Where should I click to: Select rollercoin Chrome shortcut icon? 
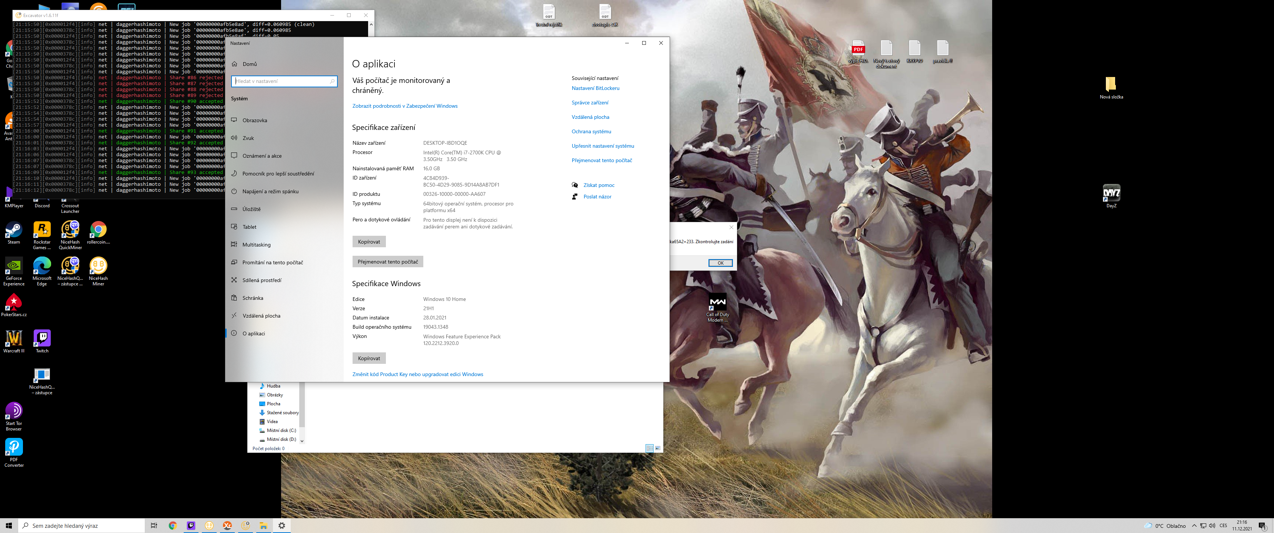pos(99,233)
